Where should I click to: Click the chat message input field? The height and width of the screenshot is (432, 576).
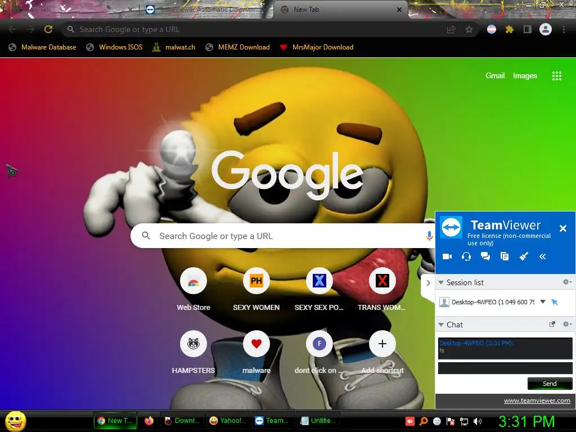click(x=505, y=368)
